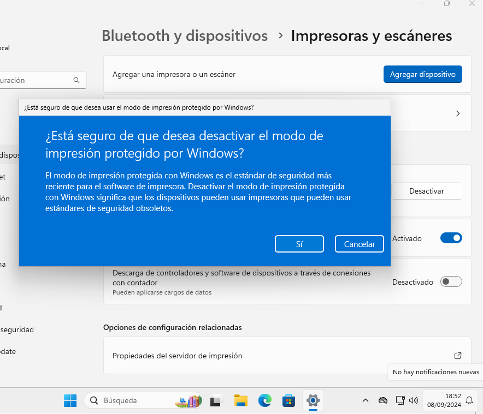Click the taskbar search magnifier icon
Viewport: 483px width, 414px height.
point(94,400)
